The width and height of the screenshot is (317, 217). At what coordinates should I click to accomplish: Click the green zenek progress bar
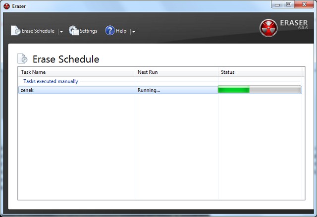click(x=260, y=89)
